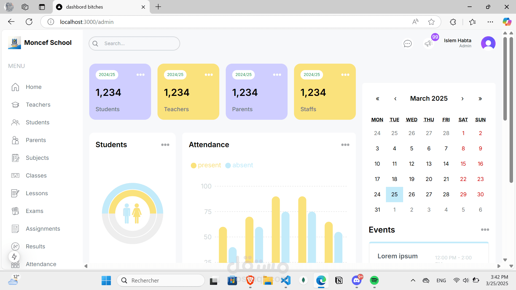Open Spotify from the taskbar
The width and height of the screenshot is (516, 290).
[374, 280]
